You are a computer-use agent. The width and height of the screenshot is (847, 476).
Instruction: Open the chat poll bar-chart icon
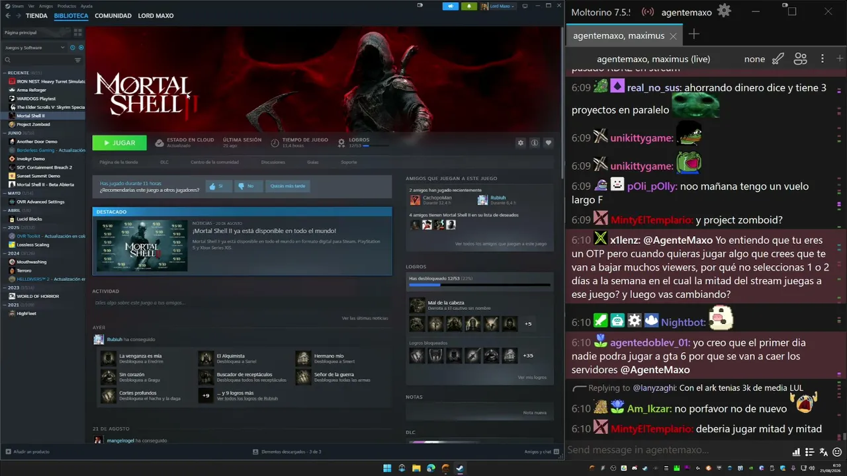pos(796,452)
